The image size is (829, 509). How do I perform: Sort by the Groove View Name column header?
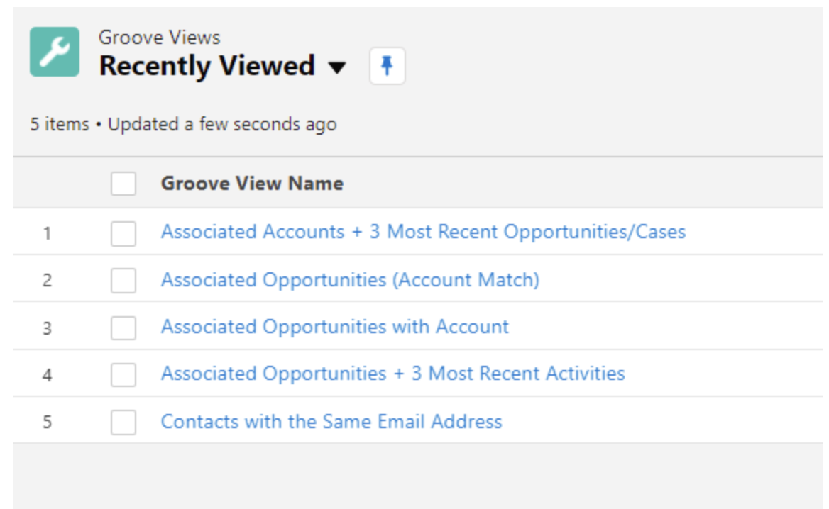pyautogui.click(x=252, y=183)
